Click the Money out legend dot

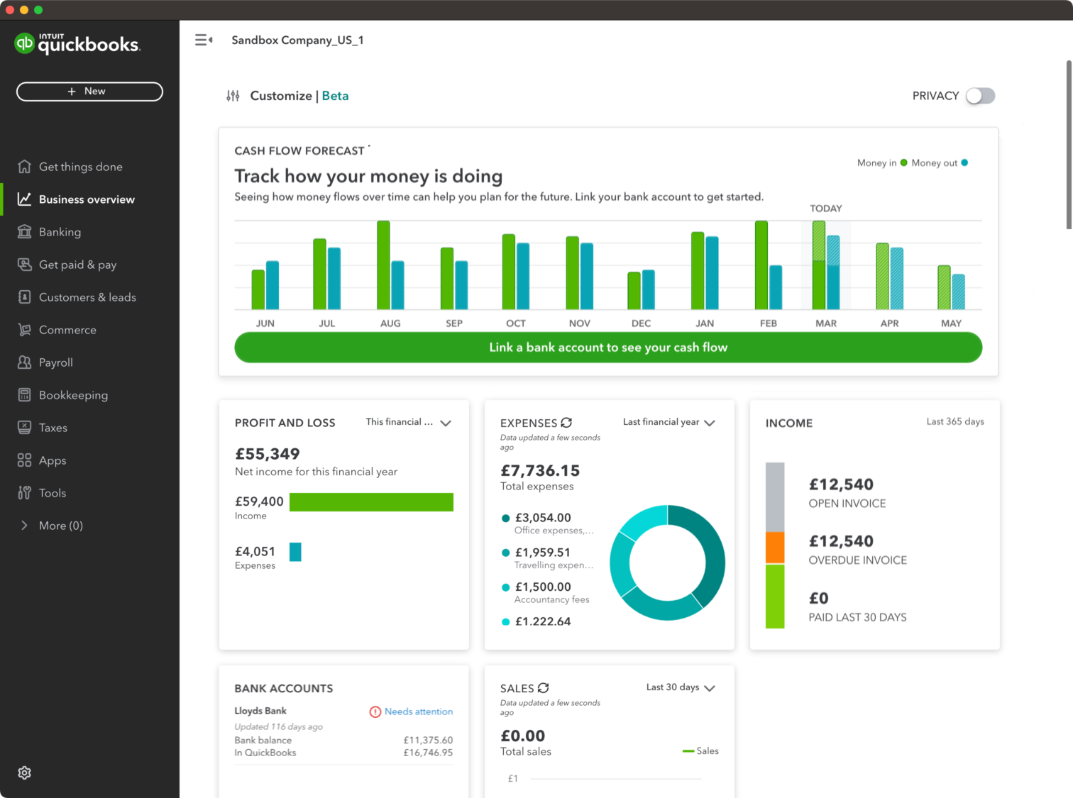(964, 162)
